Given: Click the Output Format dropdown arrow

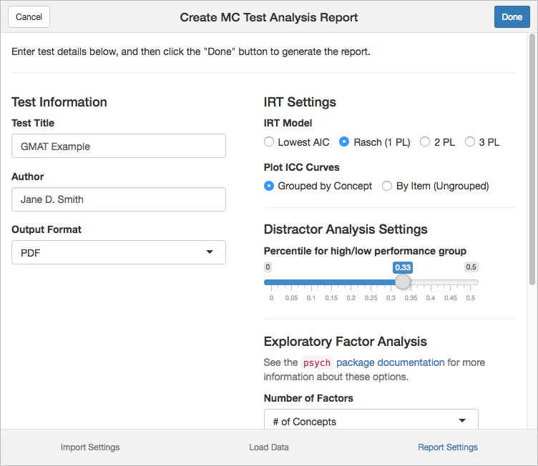Looking at the screenshot, I should click(x=210, y=252).
